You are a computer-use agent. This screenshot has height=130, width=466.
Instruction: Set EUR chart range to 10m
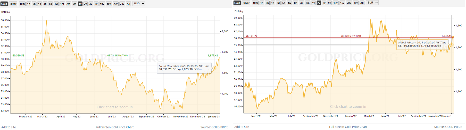point(255,3)
